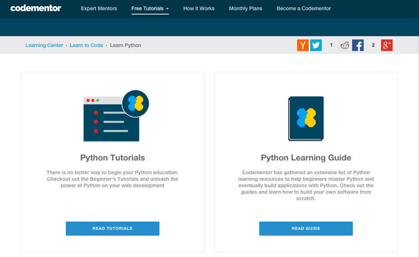The height and width of the screenshot is (257, 419).
Task: Open Learn to Code breadcrumb link
Action: click(x=86, y=45)
